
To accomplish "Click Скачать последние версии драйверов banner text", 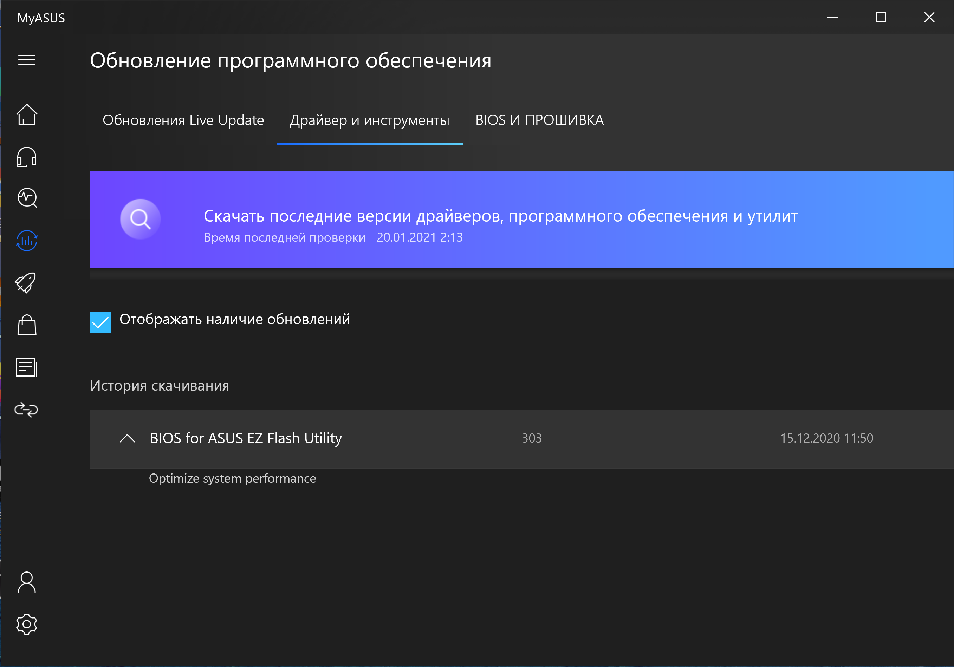I will (500, 216).
